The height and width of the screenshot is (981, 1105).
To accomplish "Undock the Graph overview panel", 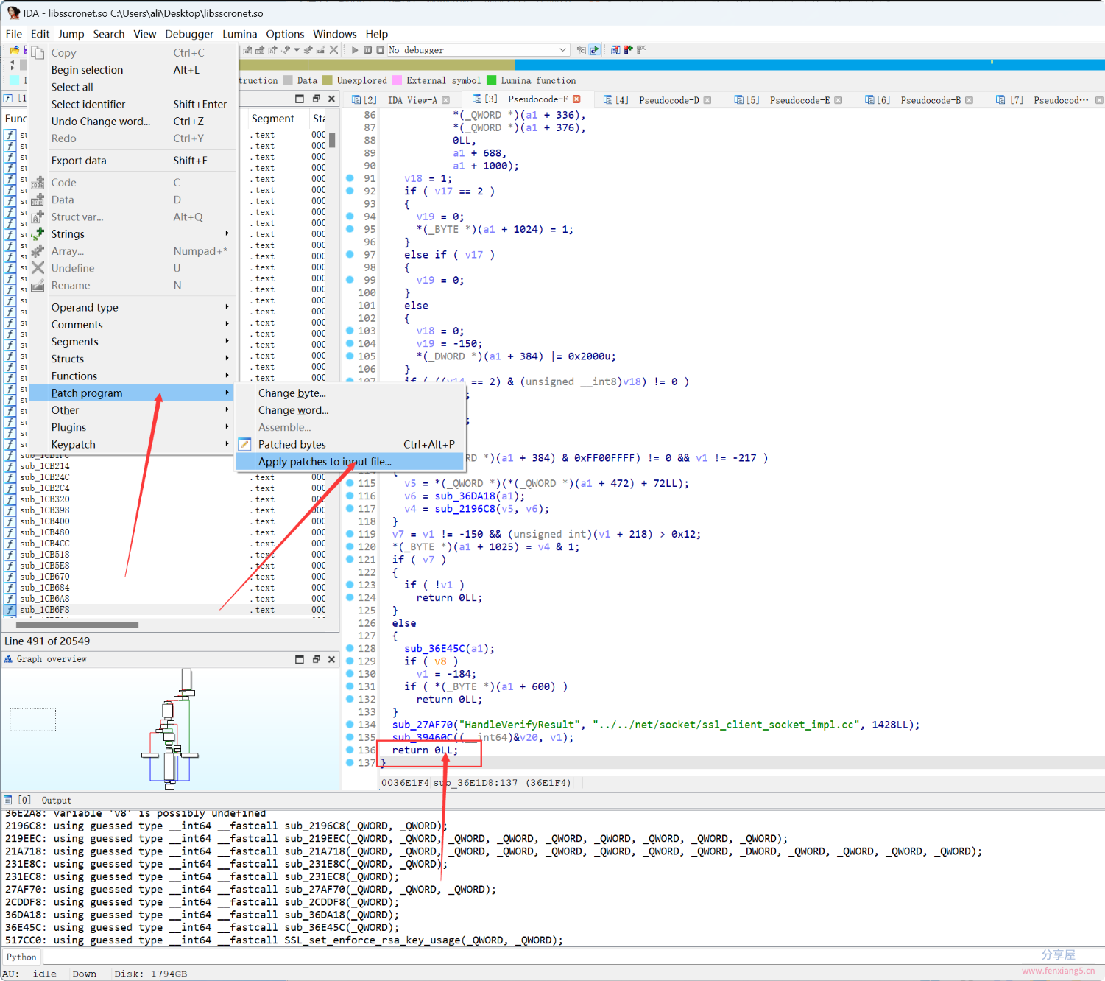I will point(316,659).
